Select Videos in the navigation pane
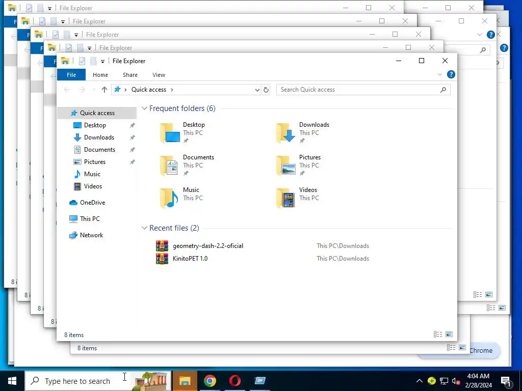Screen dimensions: 522x391 [93, 186]
